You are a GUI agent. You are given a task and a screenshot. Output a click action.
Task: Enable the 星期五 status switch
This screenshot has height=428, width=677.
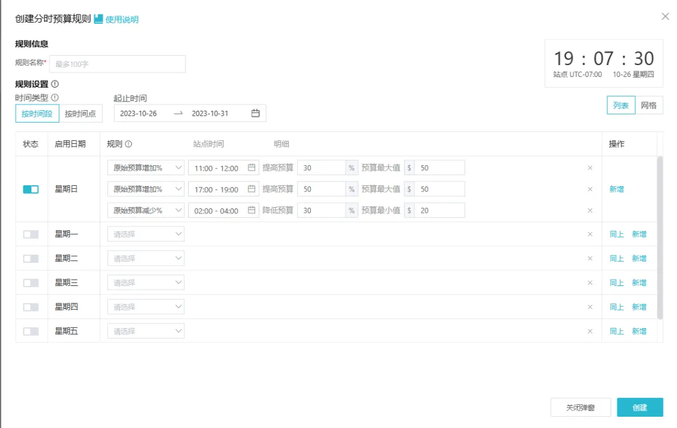point(31,331)
